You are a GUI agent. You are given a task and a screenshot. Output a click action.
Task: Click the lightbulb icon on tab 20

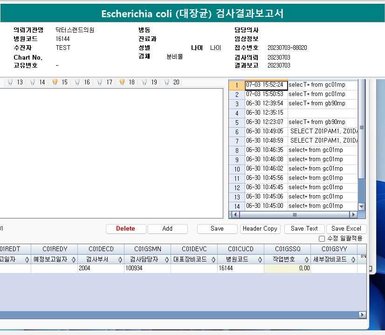coord(167,82)
